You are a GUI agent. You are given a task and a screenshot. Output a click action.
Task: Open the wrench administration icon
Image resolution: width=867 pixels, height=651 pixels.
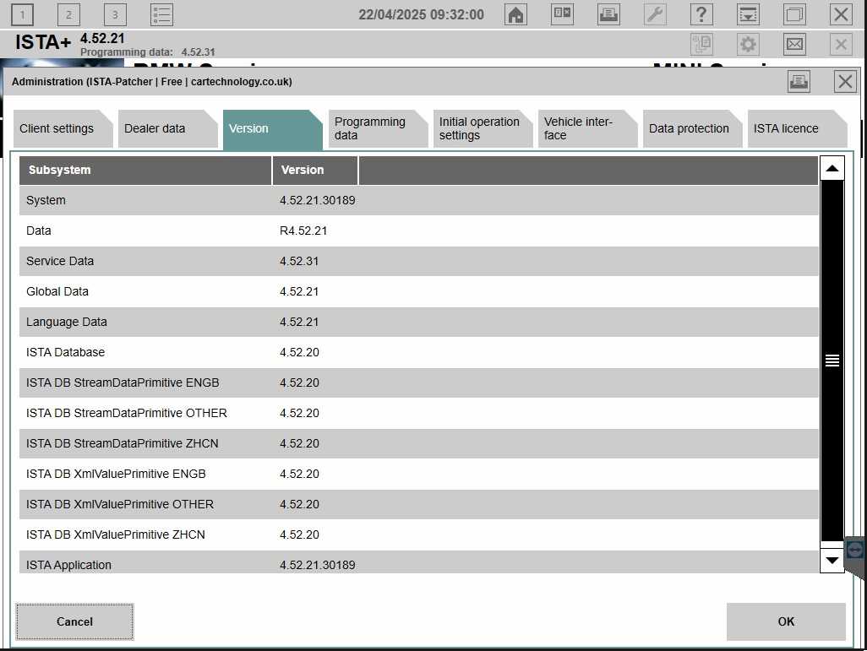point(655,14)
